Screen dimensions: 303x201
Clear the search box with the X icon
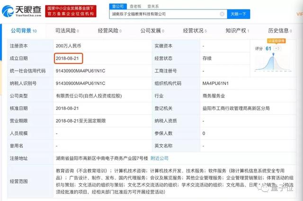222,14
